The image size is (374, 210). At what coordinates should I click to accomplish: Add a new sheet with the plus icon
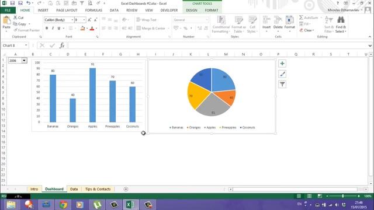pyautogui.click(x=126, y=189)
